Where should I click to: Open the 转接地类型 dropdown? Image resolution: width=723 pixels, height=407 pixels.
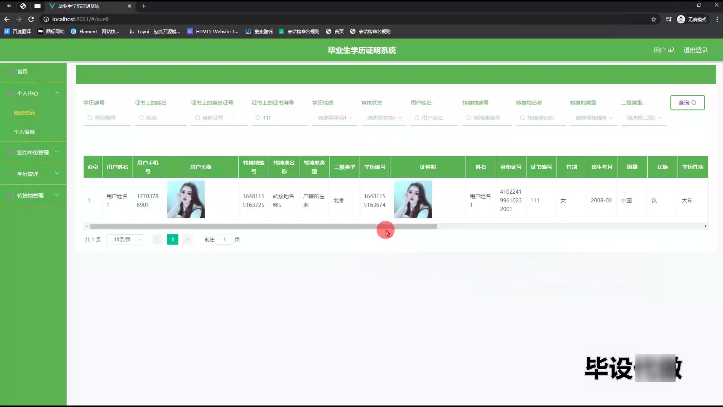pos(593,118)
